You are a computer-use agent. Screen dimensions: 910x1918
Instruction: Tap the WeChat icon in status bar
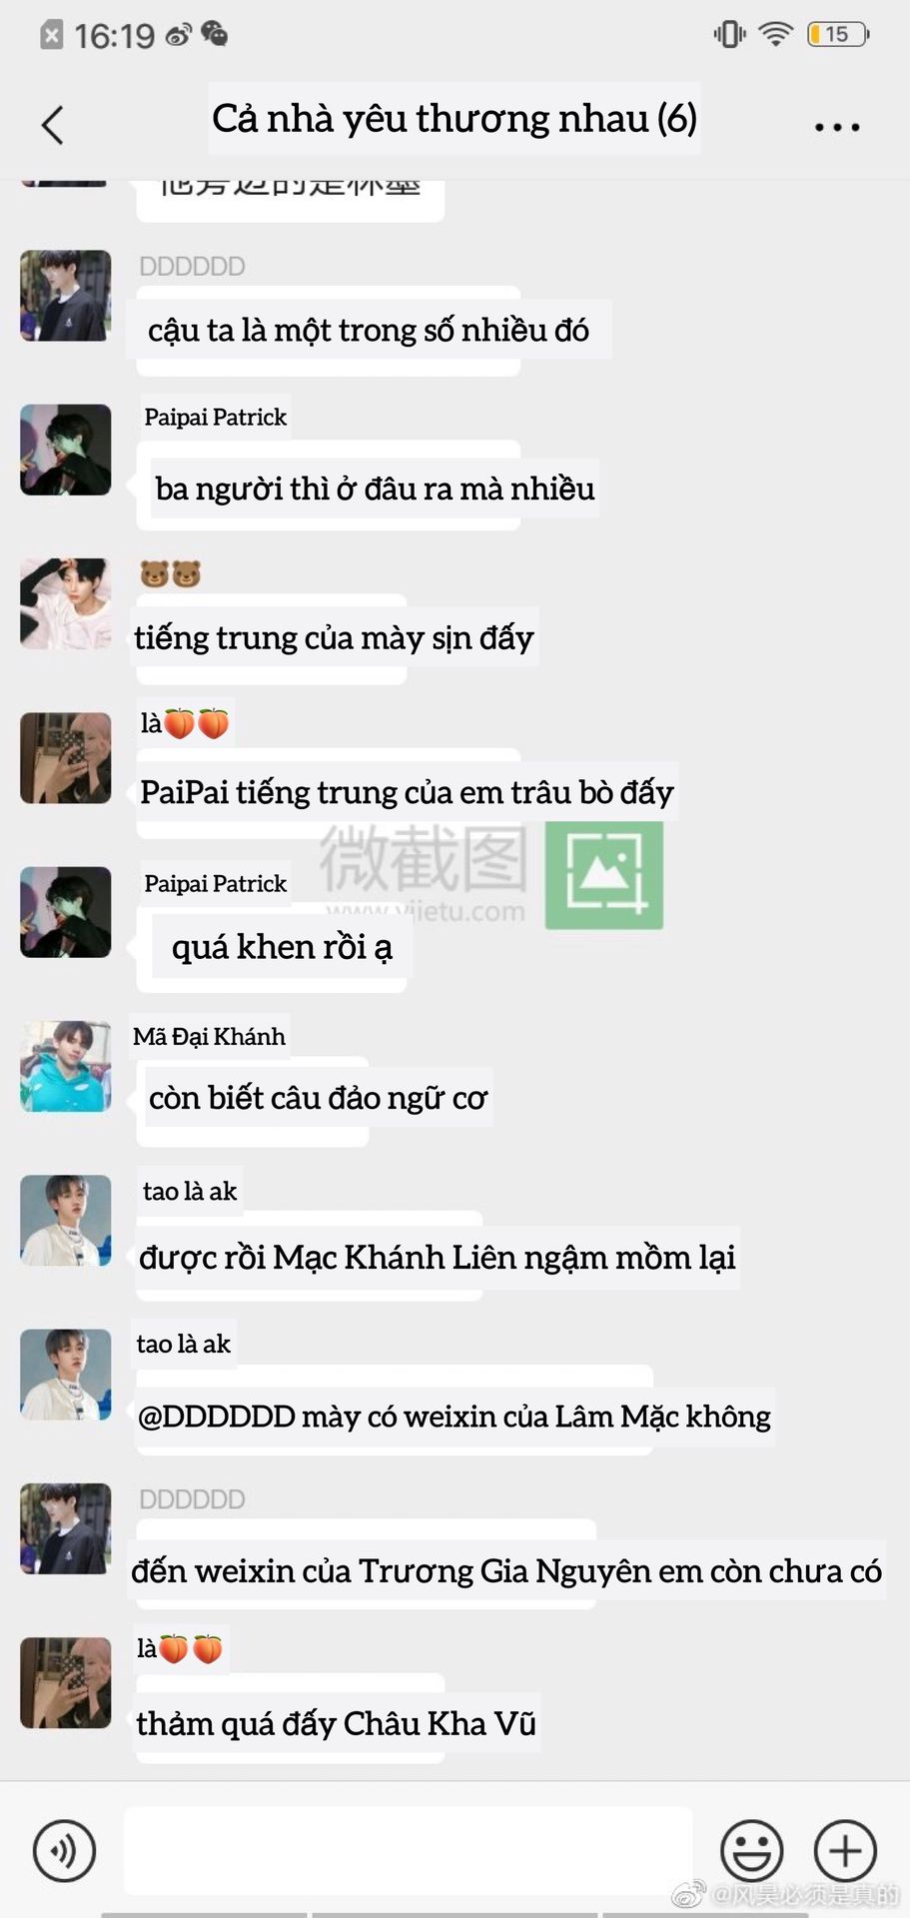[214, 35]
